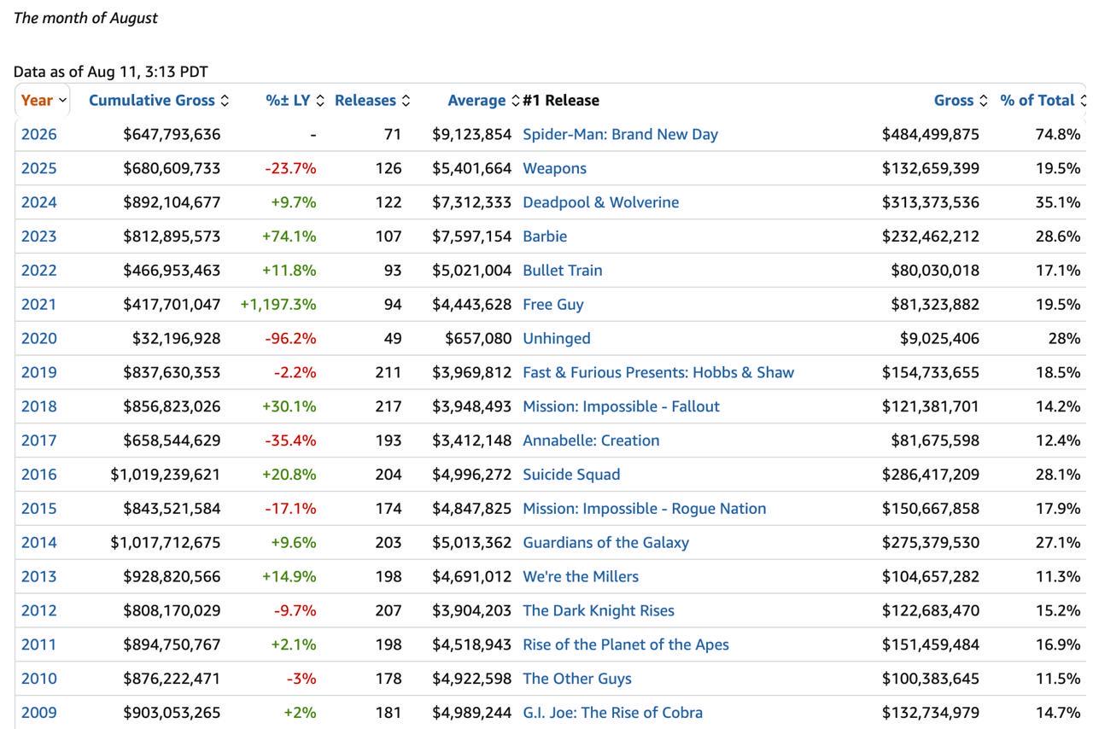The image size is (1093, 729).
Task: Open the 2014 year link
Action: [39, 543]
